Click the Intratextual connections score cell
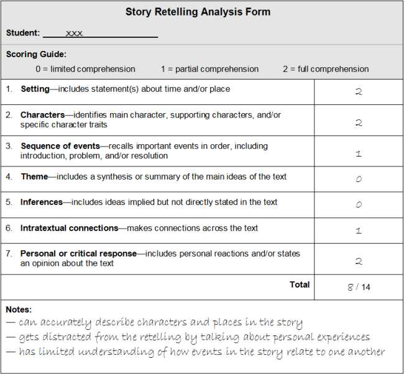The width and height of the screenshot is (404, 374). (x=359, y=230)
